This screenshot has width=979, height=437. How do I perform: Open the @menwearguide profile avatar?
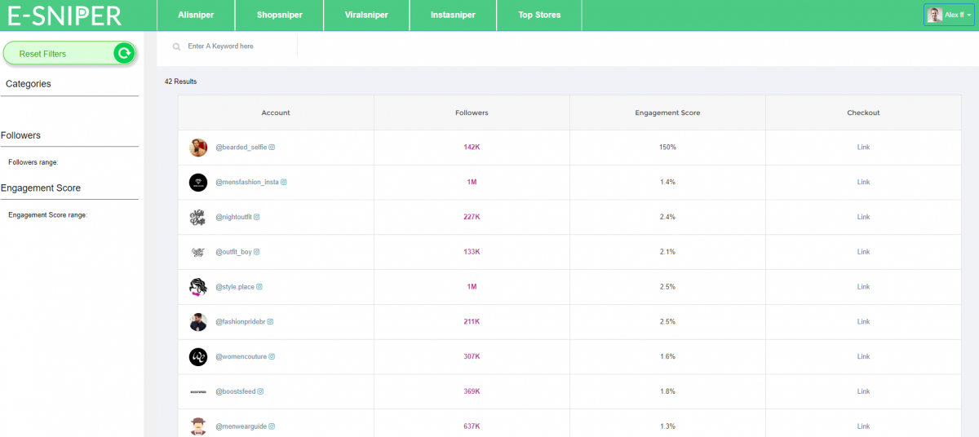198,426
